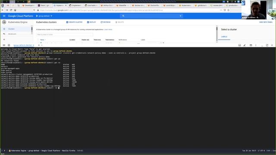The height and width of the screenshot is (155, 276).
Task: Launch the Cloud Shell code editor pencil icon
Action: click(x=245, y=45)
